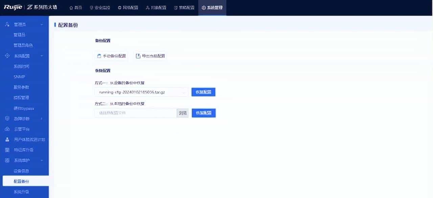Click the object configuration person icon in top nav
433x198 pixels.
point(147,7)
